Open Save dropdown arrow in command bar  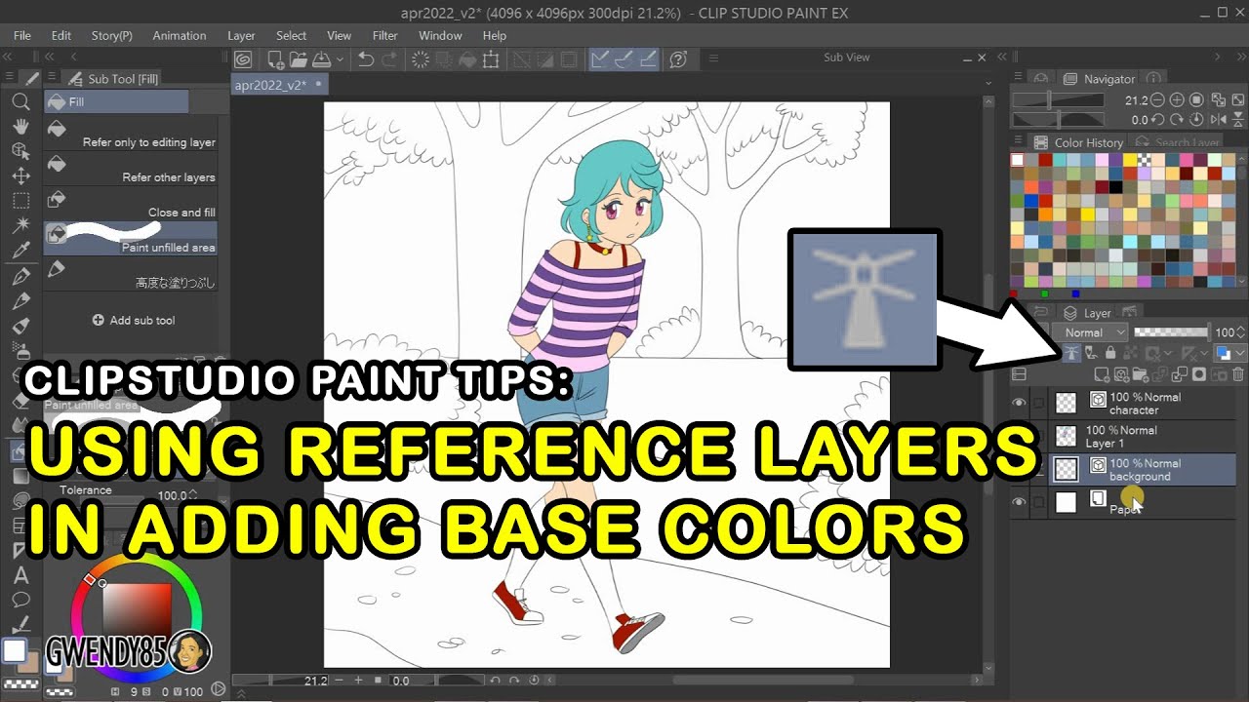click(340, 59)
